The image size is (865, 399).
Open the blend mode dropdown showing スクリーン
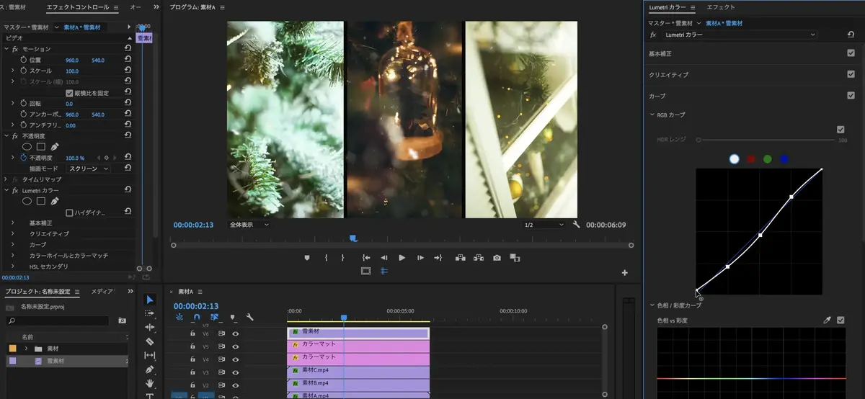click(88, 169)
